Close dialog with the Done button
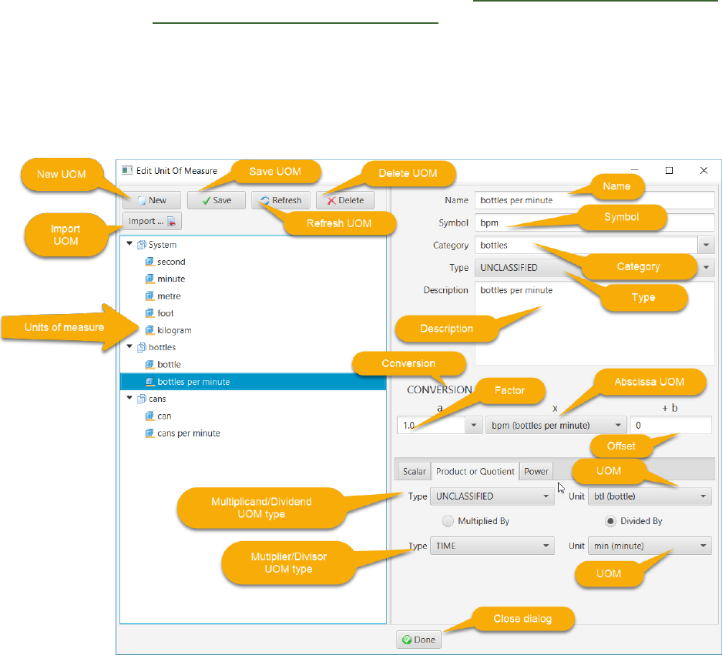The image size is (722, 655). point(418,640)
